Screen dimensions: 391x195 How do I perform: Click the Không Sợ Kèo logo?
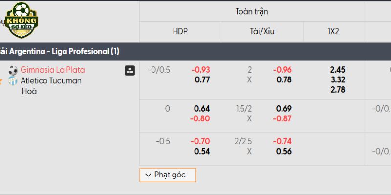click(22, 20)
